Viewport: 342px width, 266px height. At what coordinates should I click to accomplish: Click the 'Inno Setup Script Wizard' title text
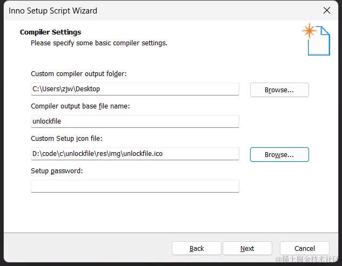[x=53, y=11]
